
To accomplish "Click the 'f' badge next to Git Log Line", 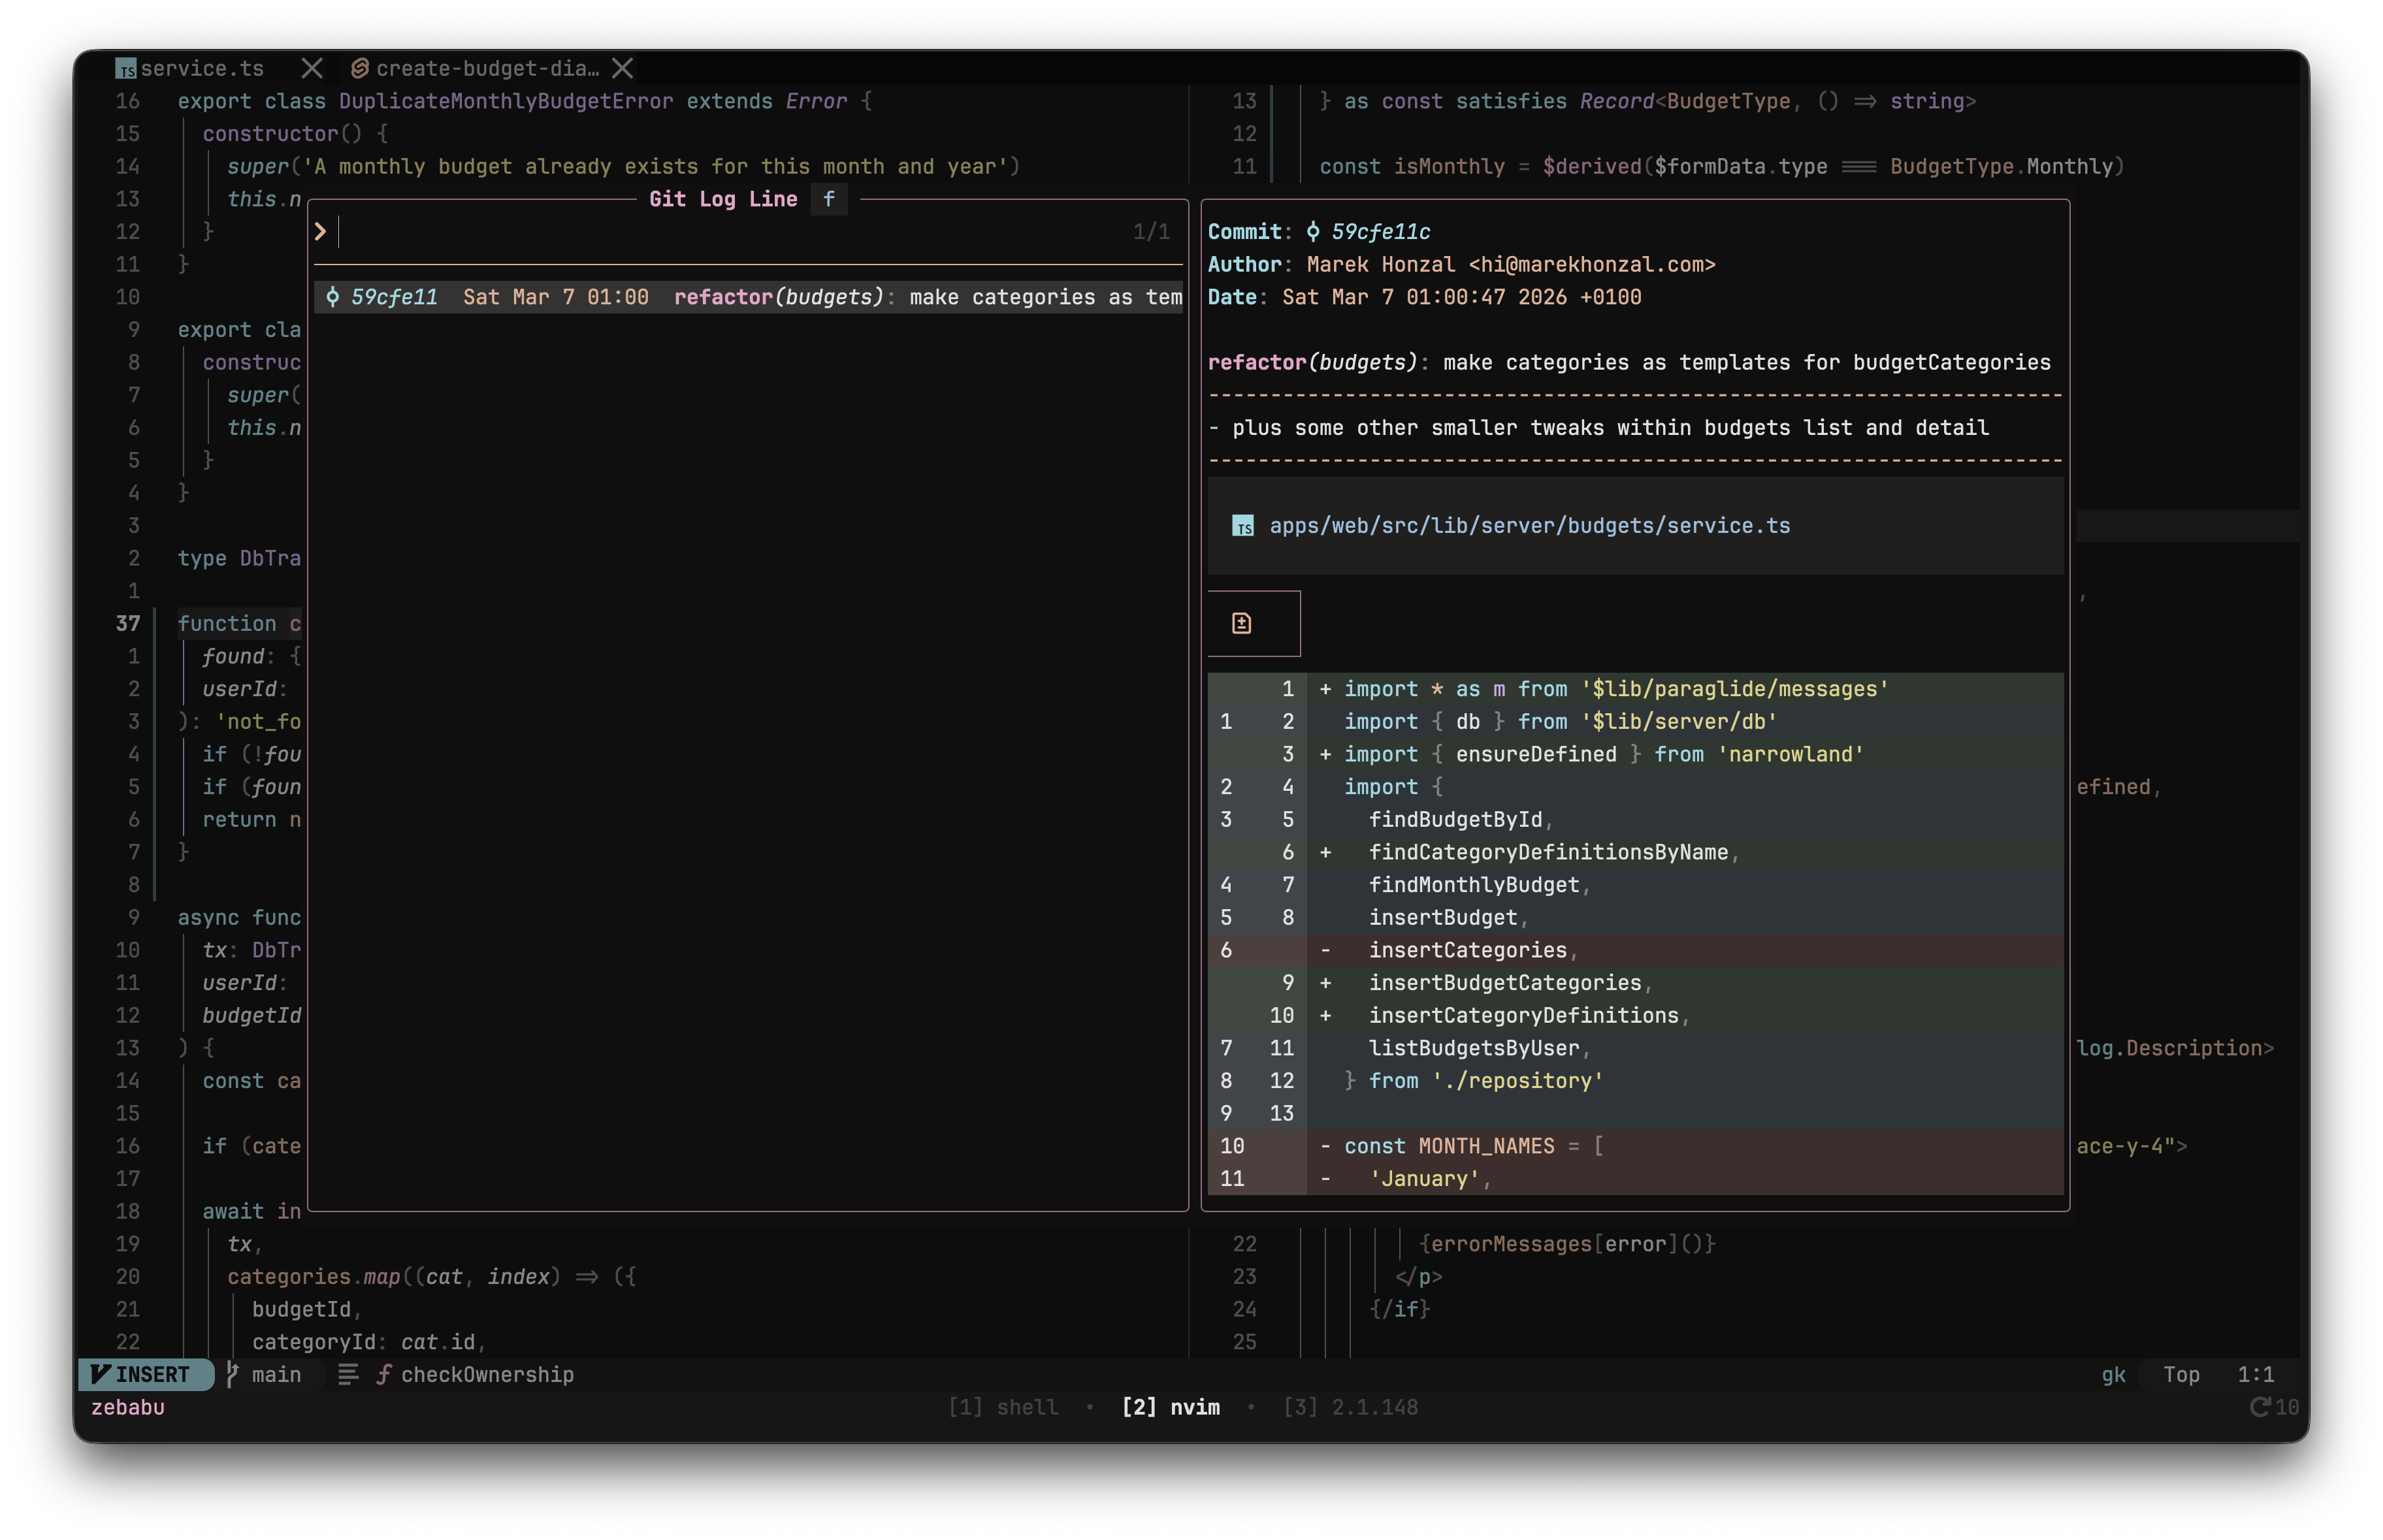I will point(829,199).
